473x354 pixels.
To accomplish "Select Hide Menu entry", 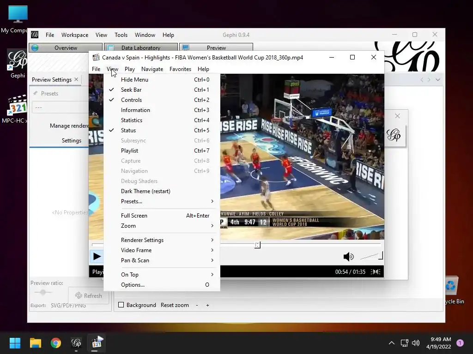I will pos(162,79).
